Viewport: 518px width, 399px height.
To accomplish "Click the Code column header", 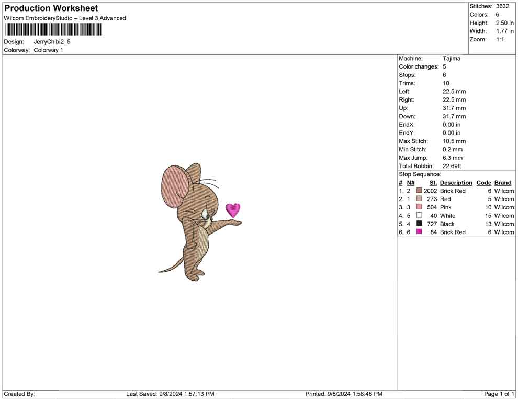I will [483, 182].
